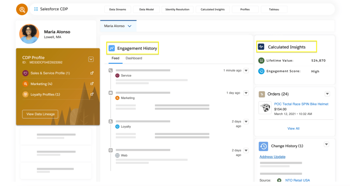Click the Calculated Insights pulse icon
The image size is (350, 186).
click(x=261, y=47)
